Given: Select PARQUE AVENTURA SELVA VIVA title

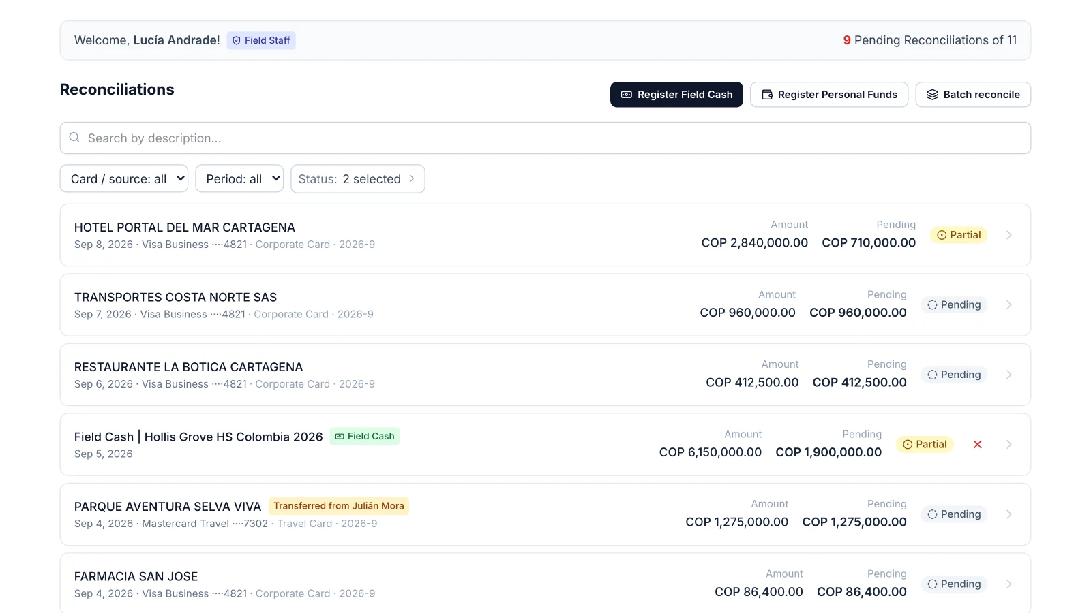Looking at the screenshot, I should [168, 507].
